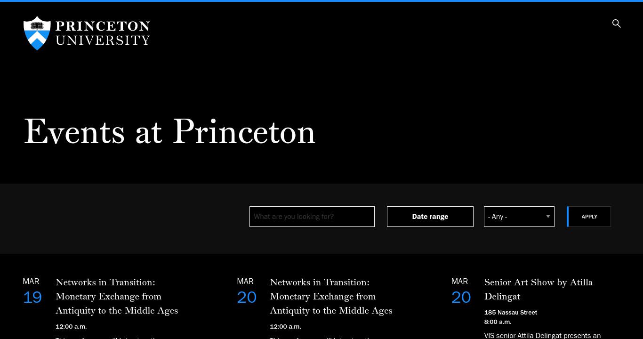Open the search magnifier icon
This screenshot has height=339, width=643.
pos(616,24)
